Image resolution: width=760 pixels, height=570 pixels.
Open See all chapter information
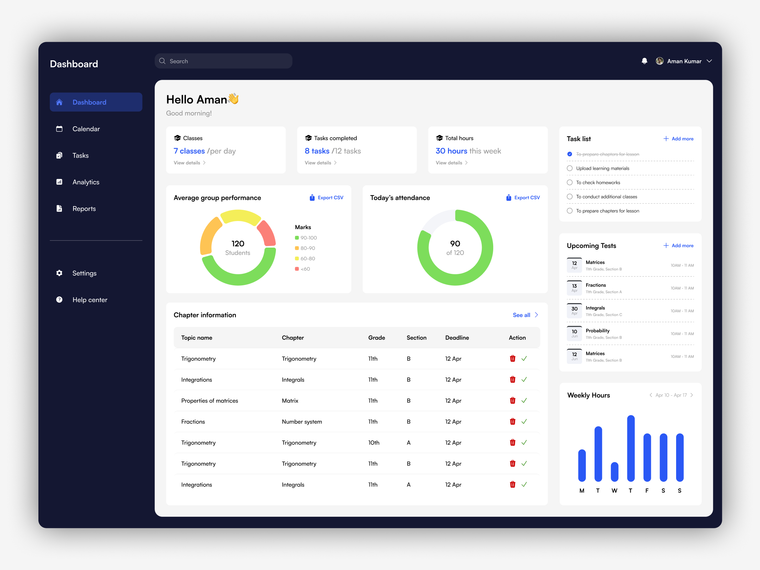[521, 315]
